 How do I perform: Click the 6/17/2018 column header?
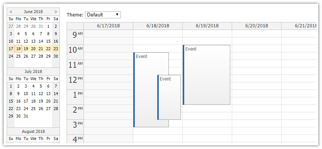(x=109, y=26)
